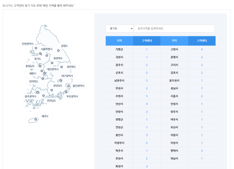The height and width of the screenshot is (169, 234).
Task: Click the map marker near 대구광역시
Action: coord(61,80)
